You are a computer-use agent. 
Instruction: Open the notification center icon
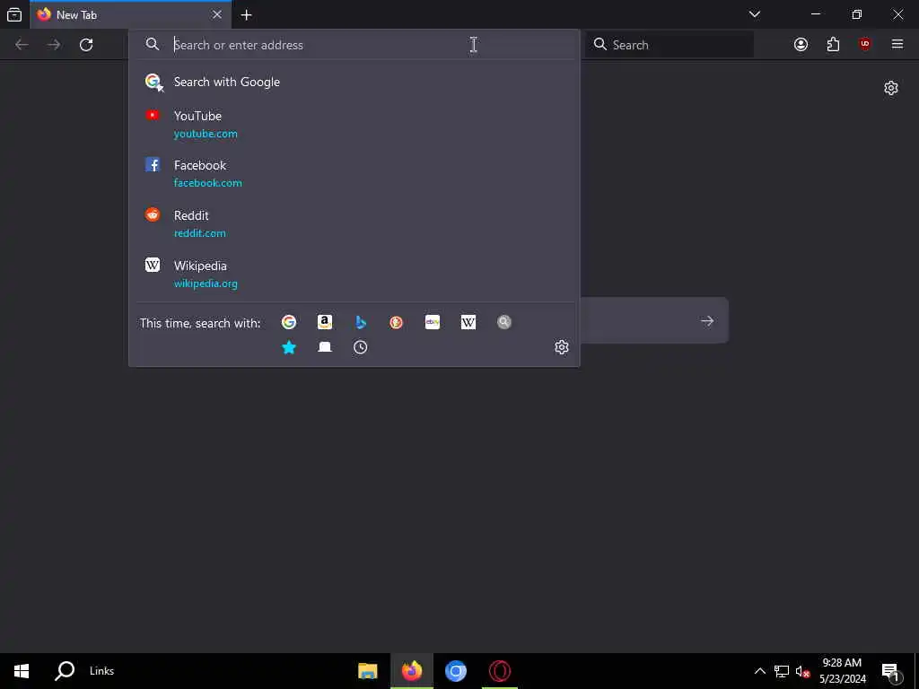891,671
